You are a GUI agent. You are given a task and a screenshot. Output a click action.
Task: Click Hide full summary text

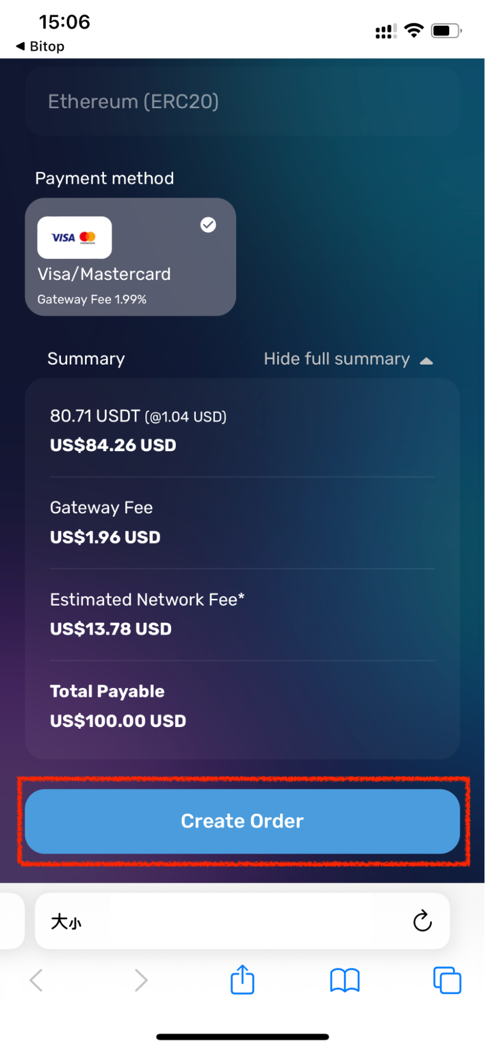pos(337,359)
